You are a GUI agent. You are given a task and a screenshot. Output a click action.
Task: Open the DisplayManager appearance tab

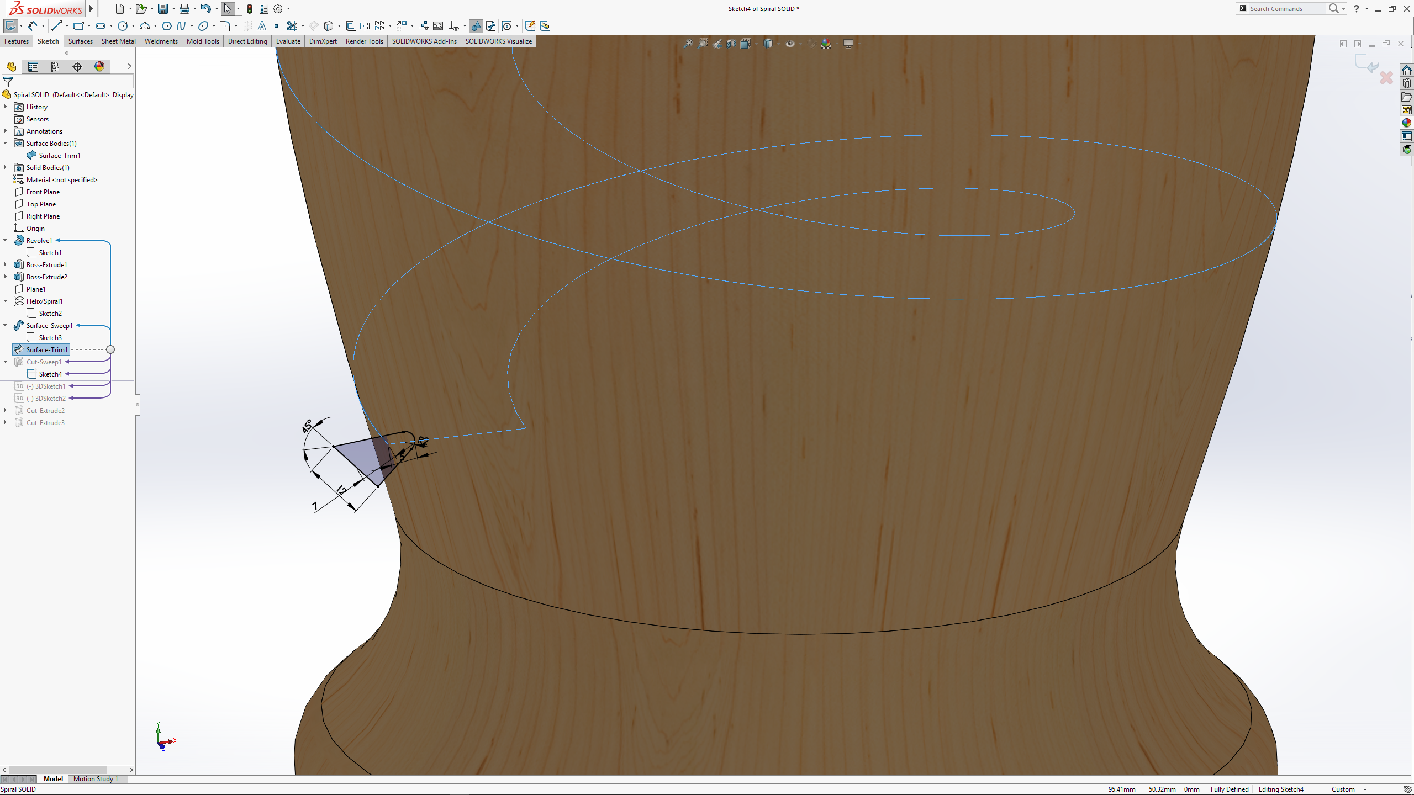[99, 67]
